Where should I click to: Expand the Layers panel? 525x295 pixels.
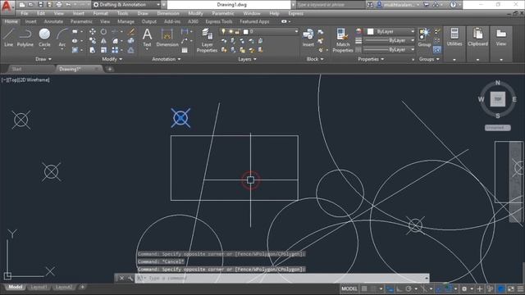point(247,59)
